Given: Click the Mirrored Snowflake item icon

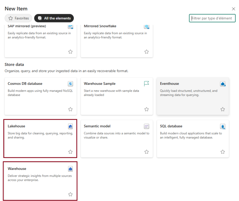Looking at the screenshot, I should coord(147,27).
